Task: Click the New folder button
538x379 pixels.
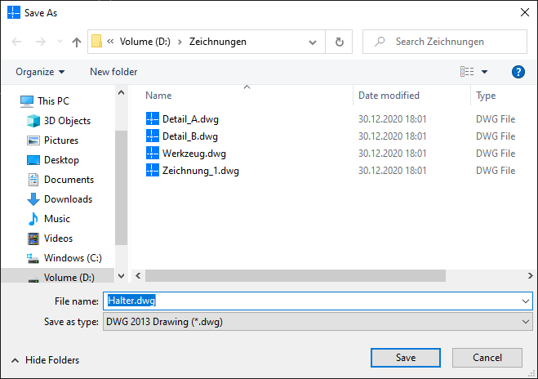Action: (113, 72)
